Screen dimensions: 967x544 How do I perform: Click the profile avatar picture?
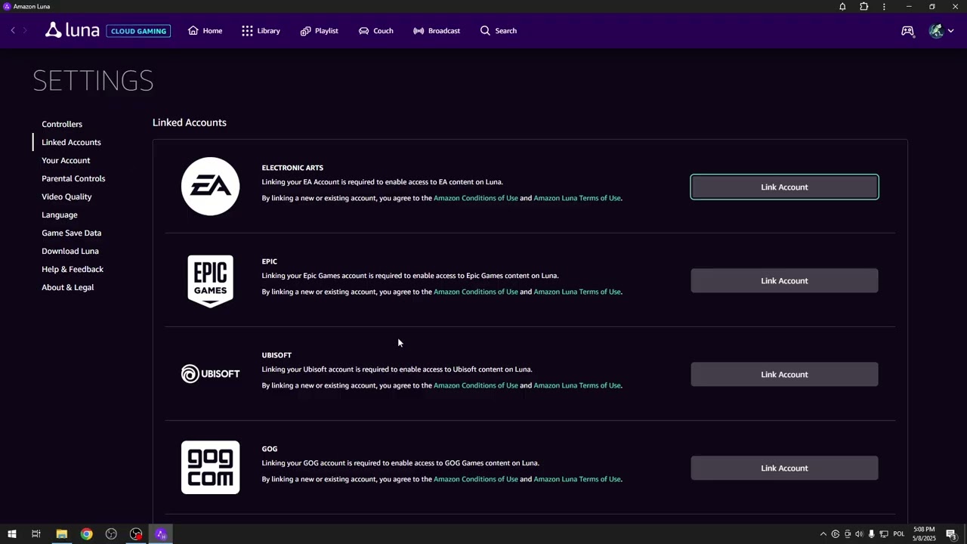click(x=936, y=31)
